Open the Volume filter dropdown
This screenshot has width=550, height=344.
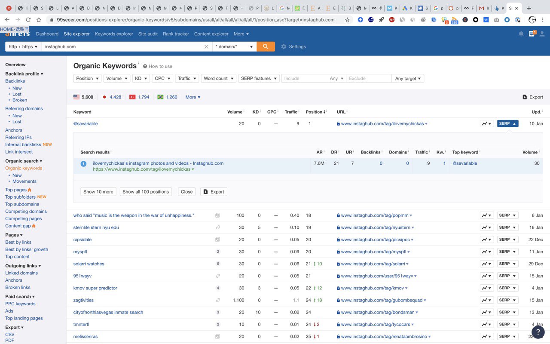[x=117, y=78]
